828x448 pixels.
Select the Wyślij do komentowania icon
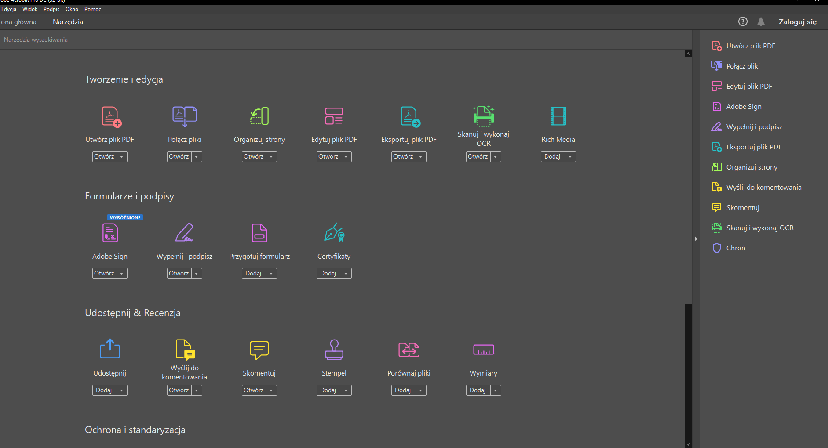[185, 350]
